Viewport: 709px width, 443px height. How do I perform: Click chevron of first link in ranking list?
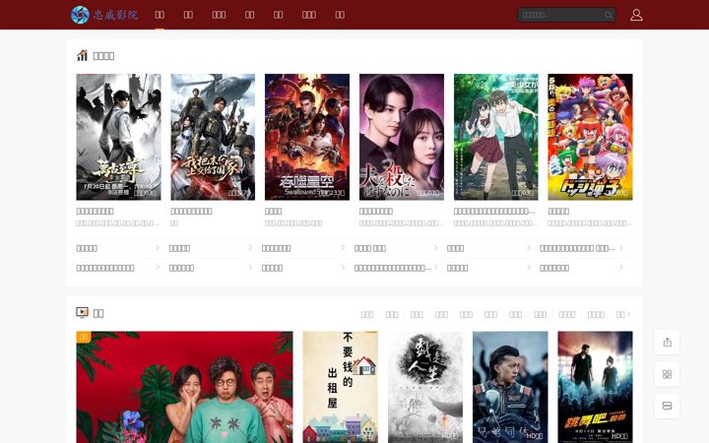pos(158,248)
